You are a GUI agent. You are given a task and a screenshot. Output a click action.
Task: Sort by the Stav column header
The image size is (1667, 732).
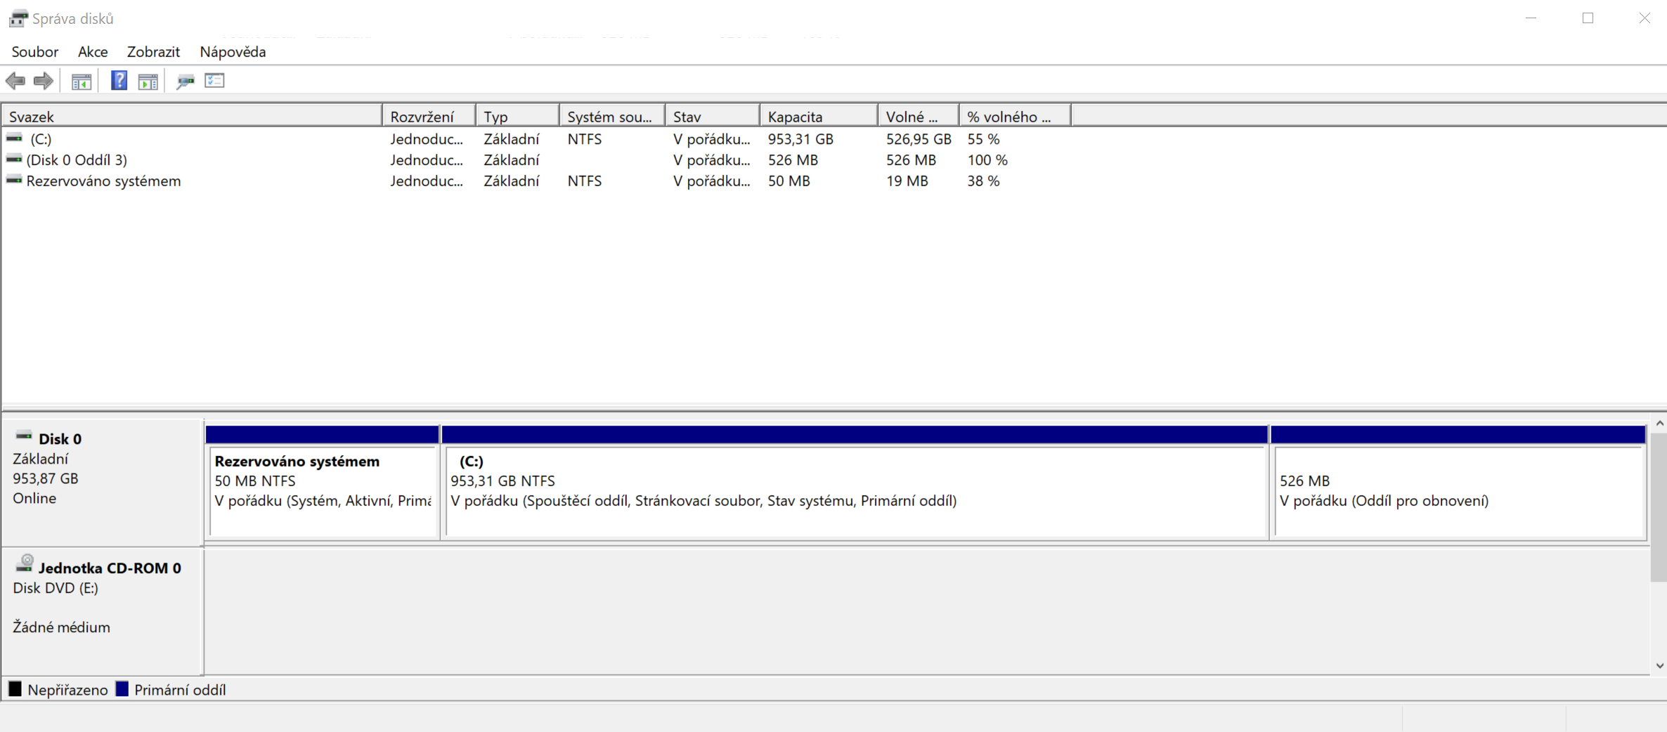pyautogui.click(x=713, y=117)
